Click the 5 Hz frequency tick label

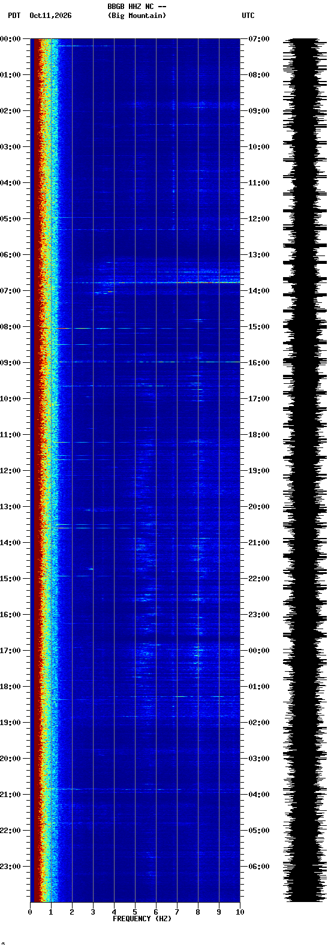tap(135, 912)
